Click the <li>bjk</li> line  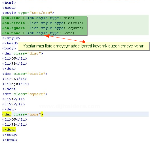pyautogui.click(x=16, y=84)
